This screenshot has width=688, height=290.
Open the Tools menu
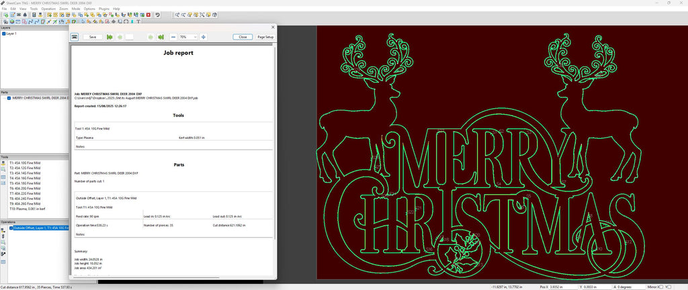pyautogui.click(x=34, y=9)
